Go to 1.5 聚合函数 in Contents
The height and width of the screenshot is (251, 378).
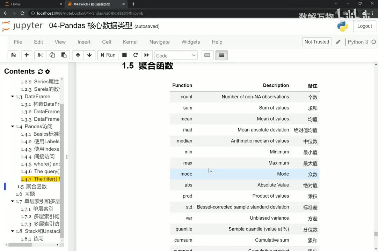coord(32,187)
